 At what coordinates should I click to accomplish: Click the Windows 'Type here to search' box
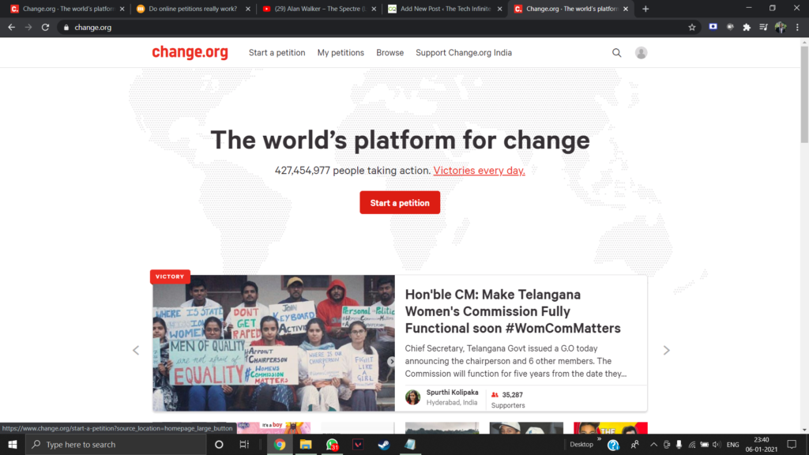pos(116,444)
